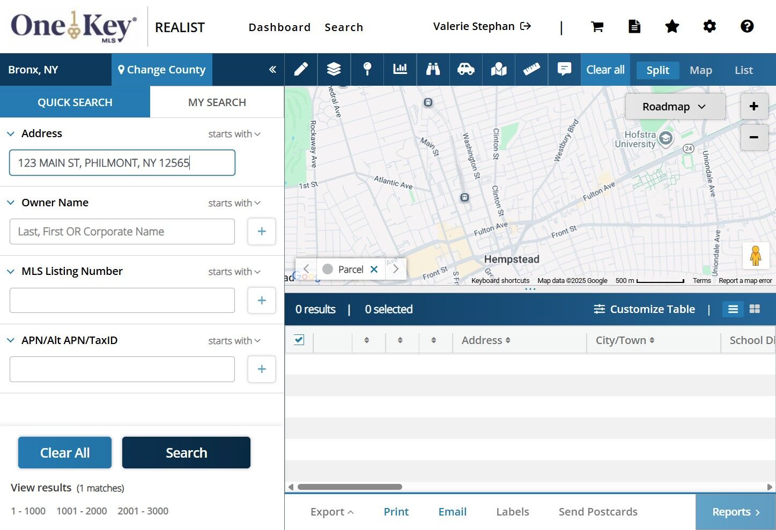Select the 1001 - 2000 results range

click(82, 511)
